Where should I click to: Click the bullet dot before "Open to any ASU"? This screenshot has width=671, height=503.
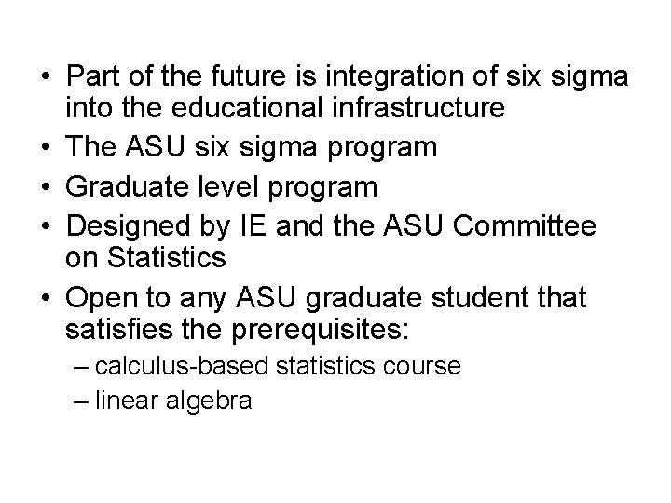point(46,298)
